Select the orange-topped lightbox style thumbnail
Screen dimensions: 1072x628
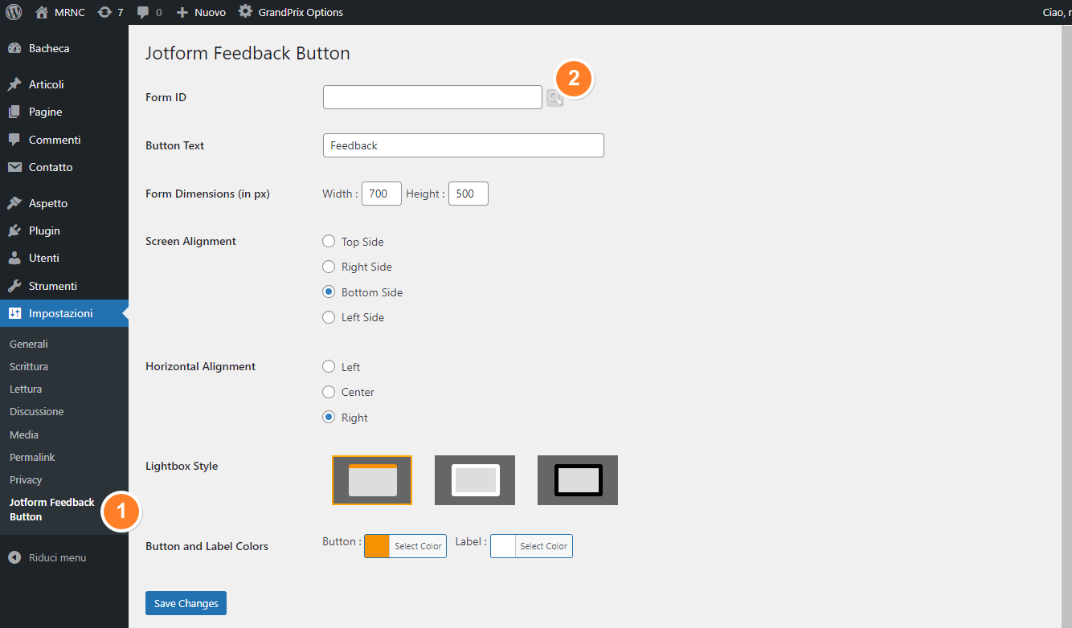click(x=372, y=480)
